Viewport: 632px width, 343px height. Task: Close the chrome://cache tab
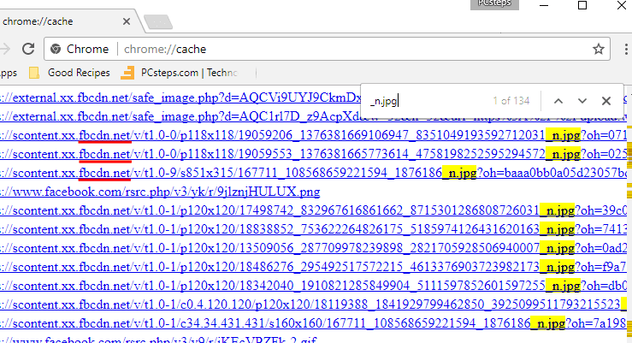[x=127, y=21]
